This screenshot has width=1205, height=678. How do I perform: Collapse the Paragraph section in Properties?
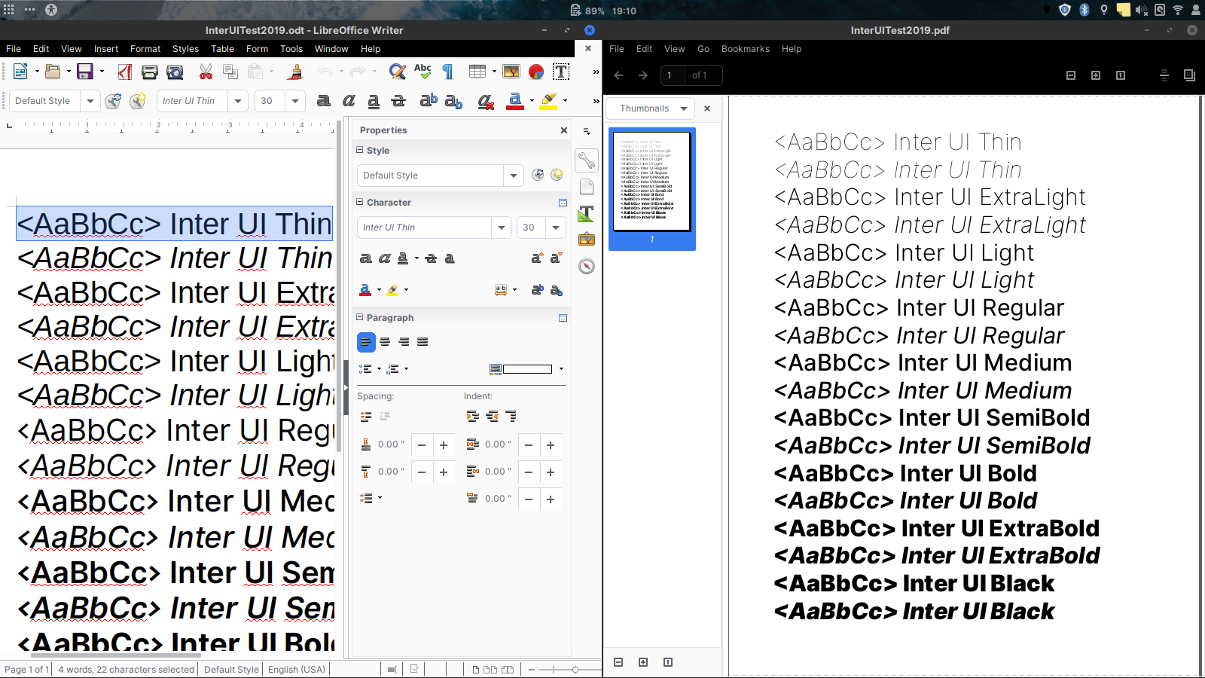pyautogui.click(x=360, y=317)
